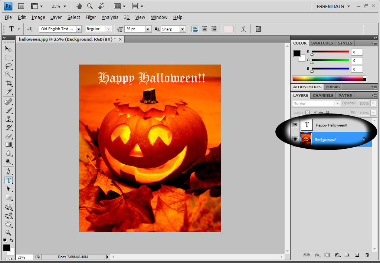Open the ESSENTIALS workspace switcher
Screen dimensions: 380x263
(333, 7)
